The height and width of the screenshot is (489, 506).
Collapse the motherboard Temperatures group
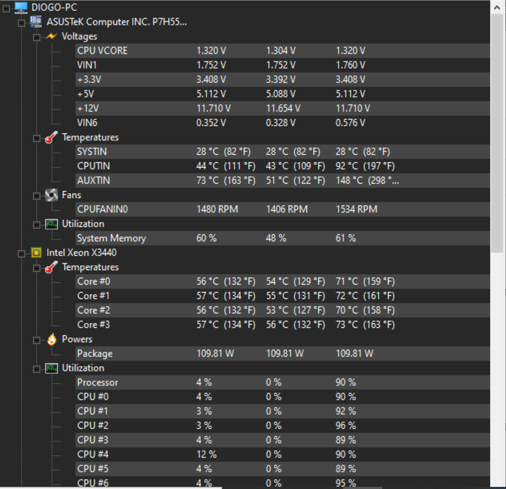pyautogui.click(x=36, y=138)
